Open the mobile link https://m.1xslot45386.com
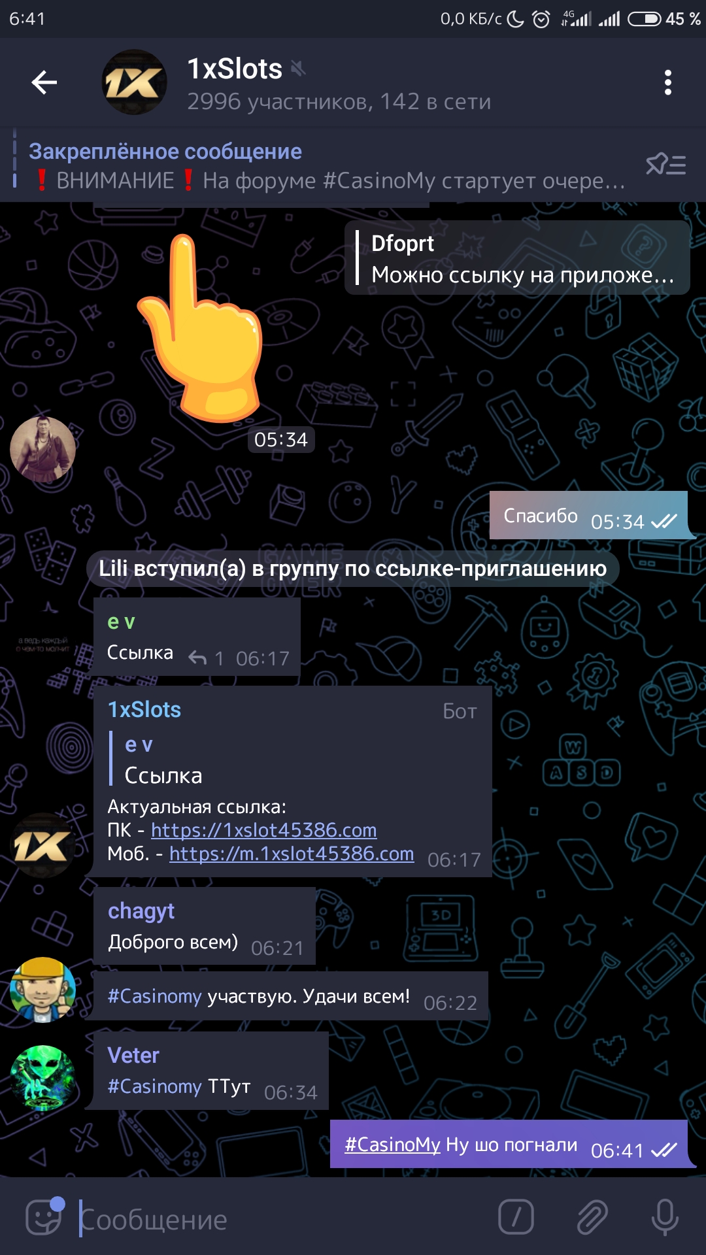This screenshot has height=1255, width=706. tap(292, 854)
